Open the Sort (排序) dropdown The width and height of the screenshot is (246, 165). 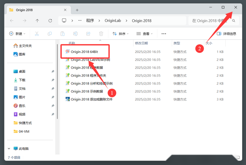click(x=120, y=34)
